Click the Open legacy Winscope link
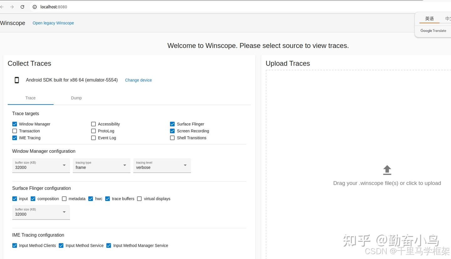Screen dimensions: 451x259 pos(53,23)
